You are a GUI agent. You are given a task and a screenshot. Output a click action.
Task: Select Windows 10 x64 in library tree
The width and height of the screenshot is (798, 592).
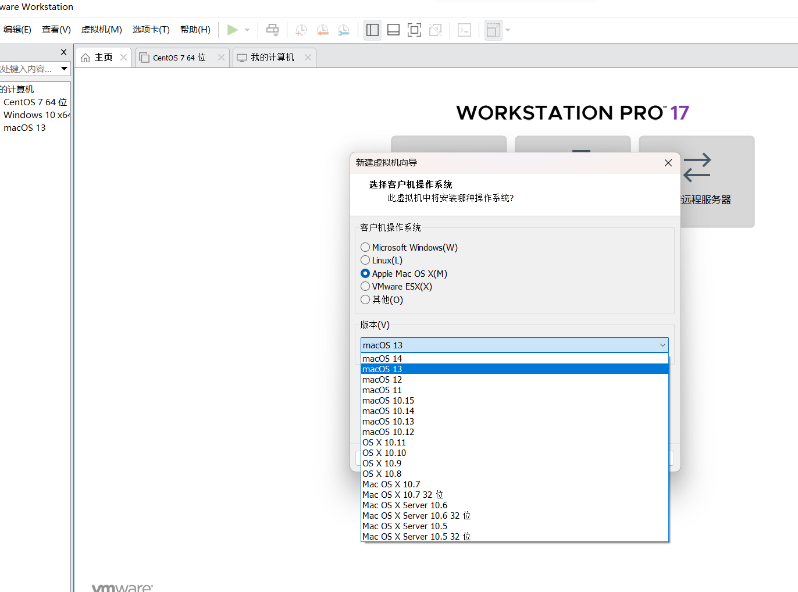pyautogui.click(x=37, y=115)
